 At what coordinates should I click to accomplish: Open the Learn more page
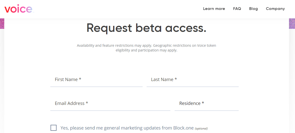[214, 9]
